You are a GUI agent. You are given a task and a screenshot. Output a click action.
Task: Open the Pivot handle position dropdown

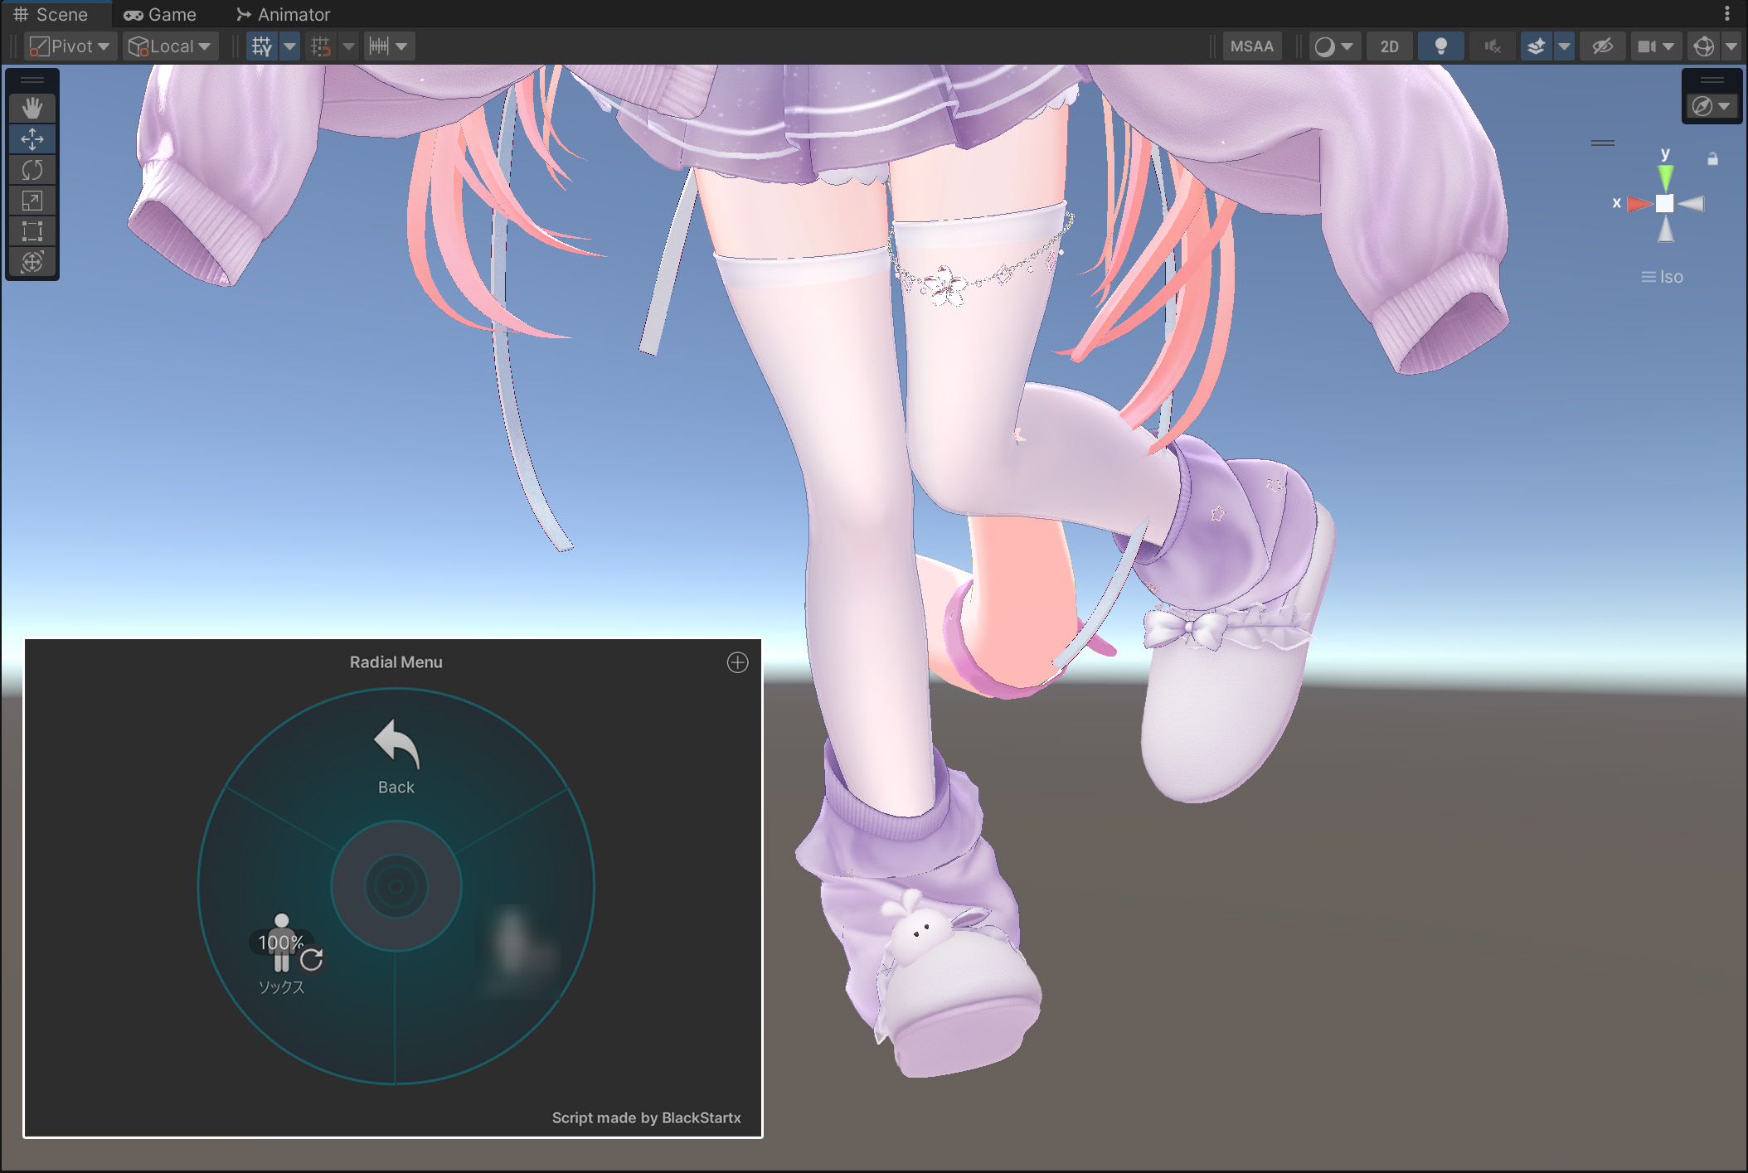[x=70, y=46]
